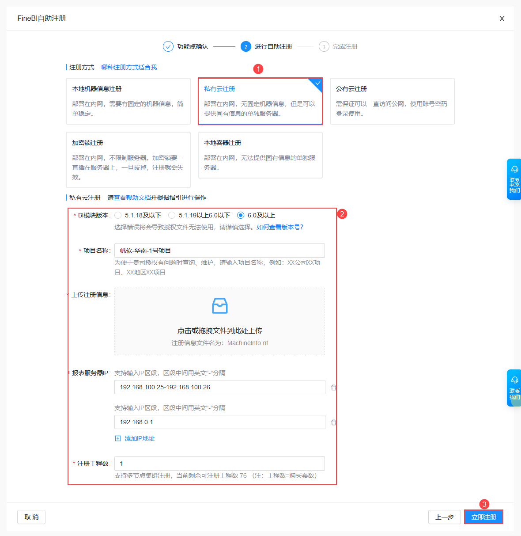Open the lower 联系我们 support widget
The image size is (521, 536).
[x=514, y=388]
